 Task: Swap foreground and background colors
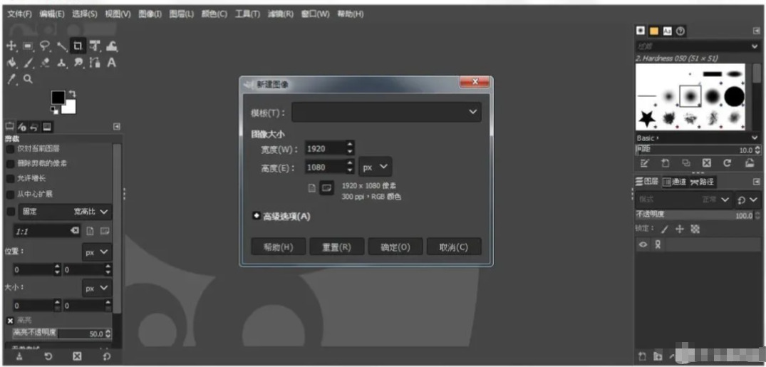(x=72, y=93)
